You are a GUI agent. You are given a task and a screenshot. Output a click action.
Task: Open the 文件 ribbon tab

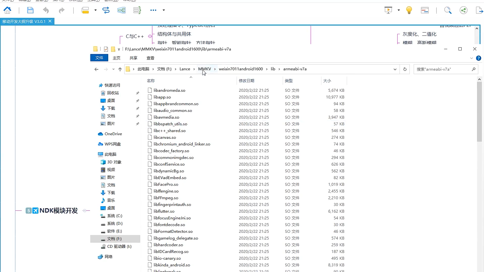pos(99,58)
